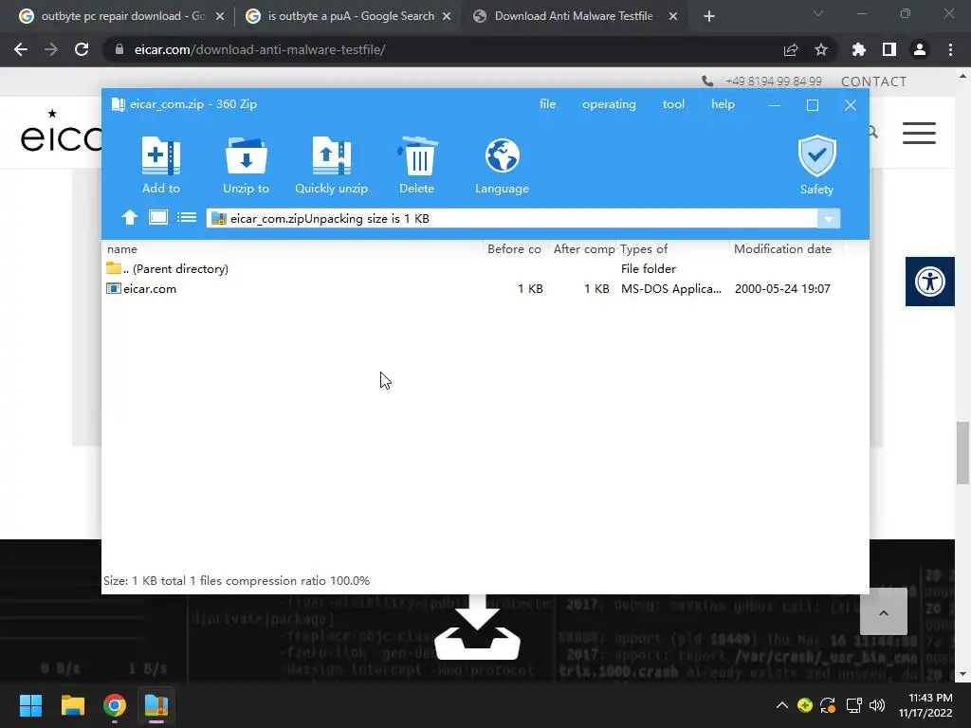Open the Windows Start menu
971x728 pixels.
pyautogui.click(x=30, y=705)
